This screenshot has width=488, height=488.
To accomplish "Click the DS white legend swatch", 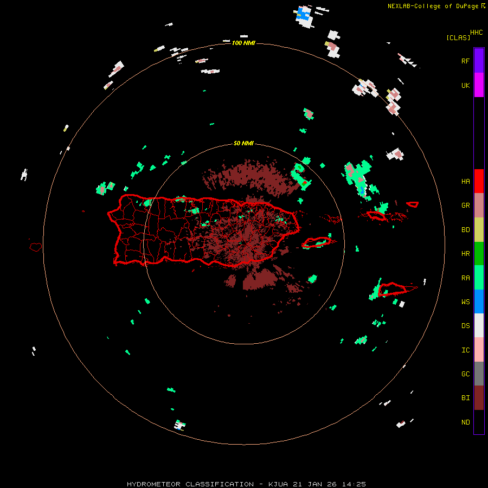I will 479,325.
